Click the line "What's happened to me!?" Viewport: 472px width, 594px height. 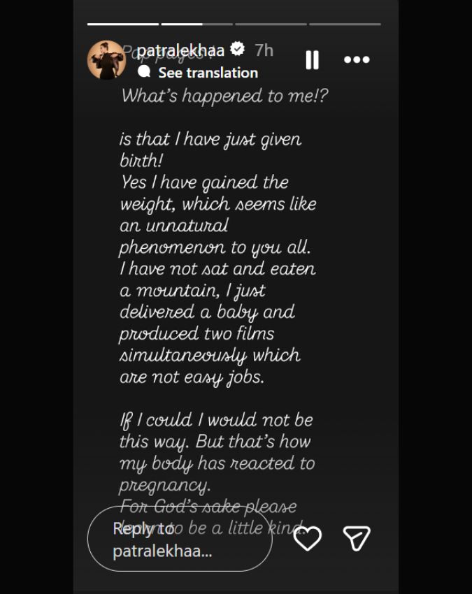pyautogui.click(x=224, y=96)
